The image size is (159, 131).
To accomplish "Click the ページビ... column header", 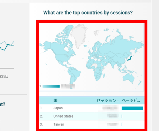I will 131,101.
